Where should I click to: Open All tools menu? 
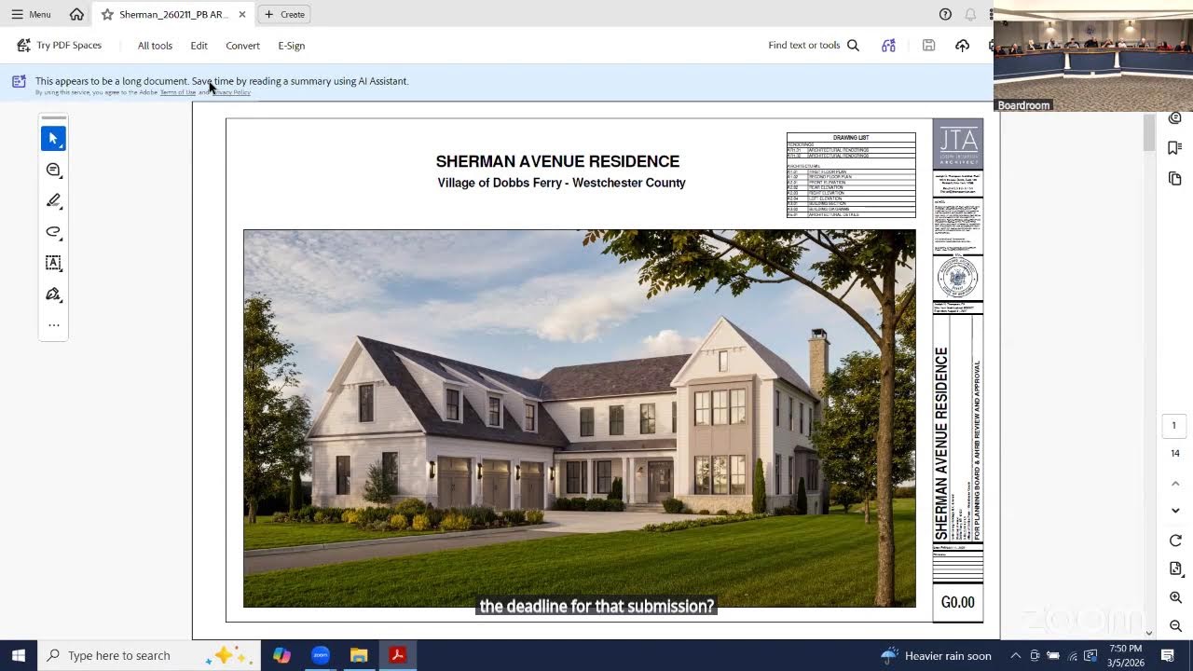tap(155, 45)
